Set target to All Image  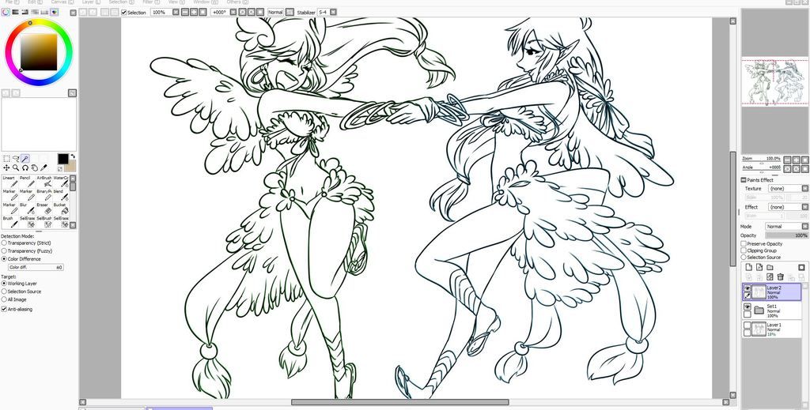(4, 299)
